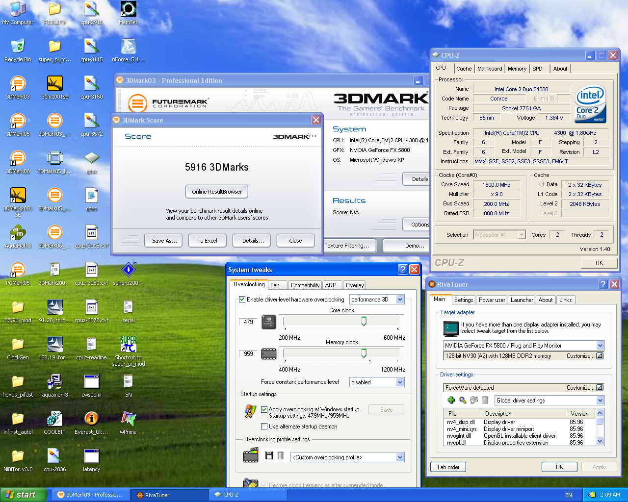The height and width of the screenshot is (502, 628).
Task: Open Force constant performance level dropdown
Action: (400, 382)
